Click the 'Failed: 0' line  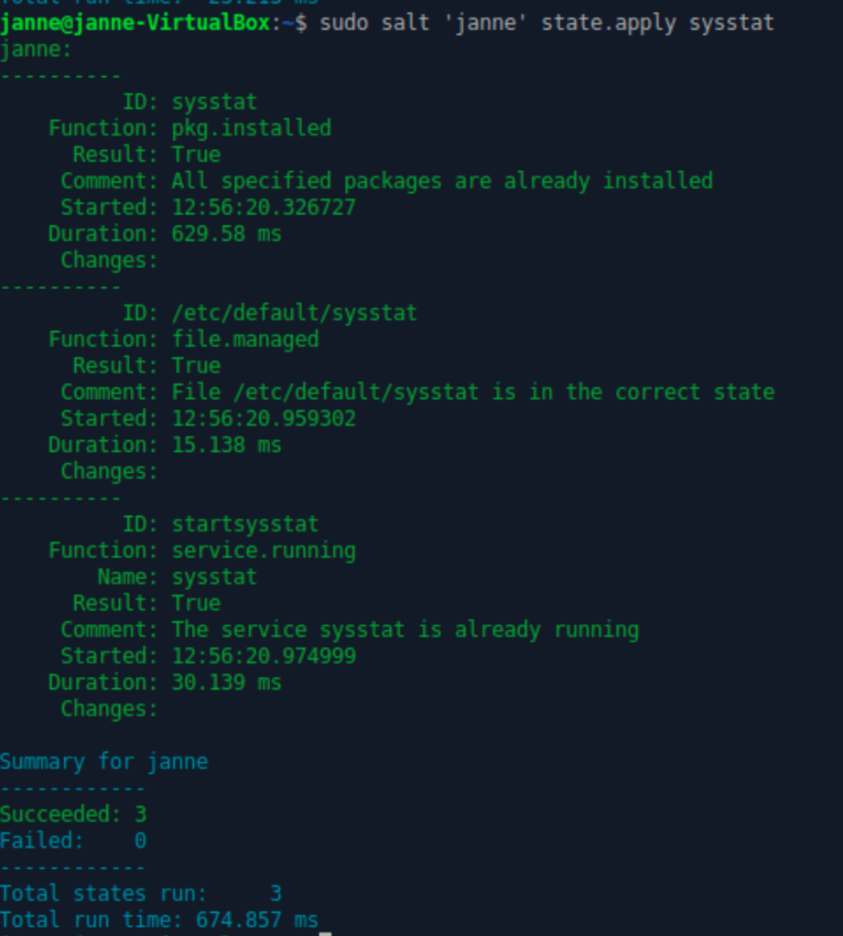tap(73, 841)
